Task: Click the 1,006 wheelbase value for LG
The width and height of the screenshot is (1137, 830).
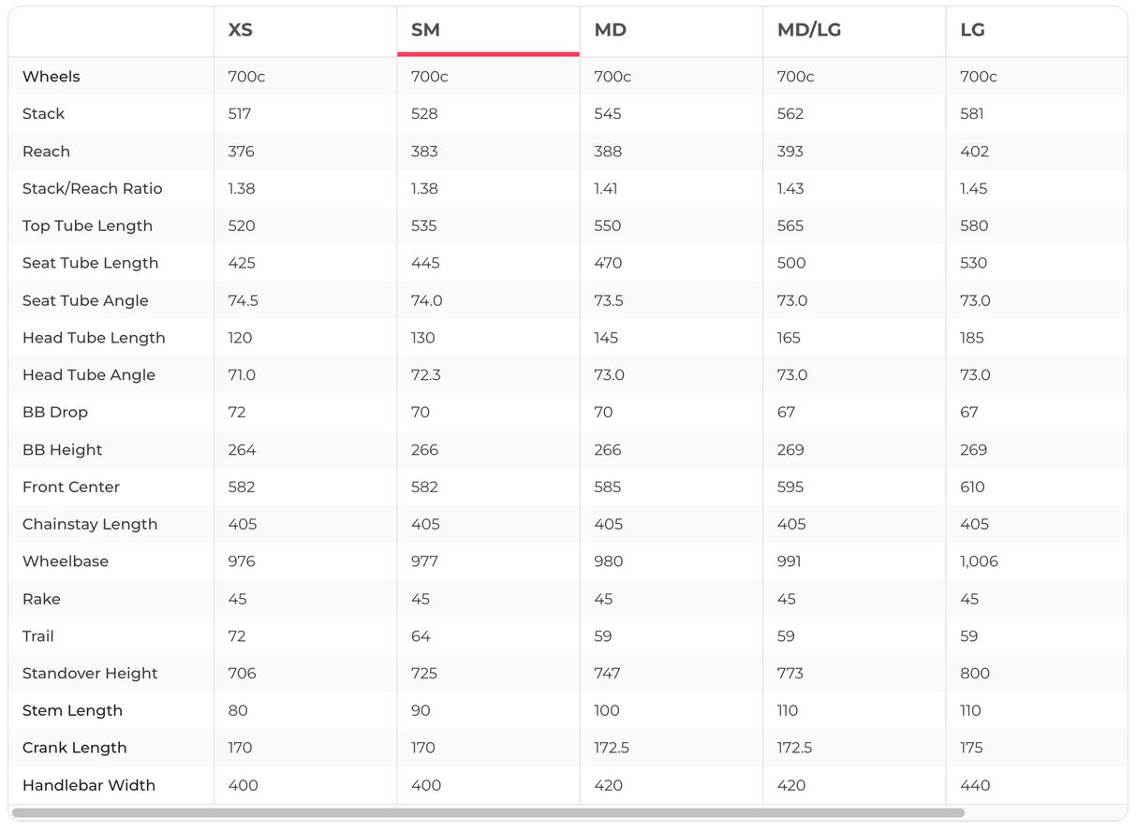Action: pos(979,561)
